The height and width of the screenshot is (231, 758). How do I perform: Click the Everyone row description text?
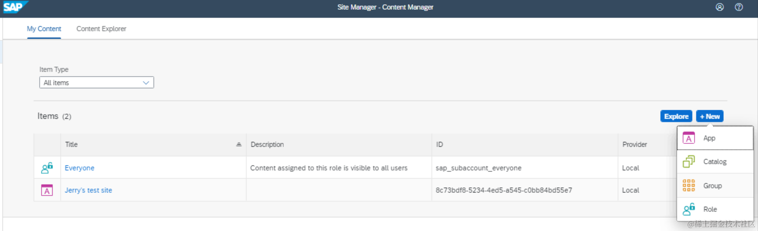tap(329, 168)
